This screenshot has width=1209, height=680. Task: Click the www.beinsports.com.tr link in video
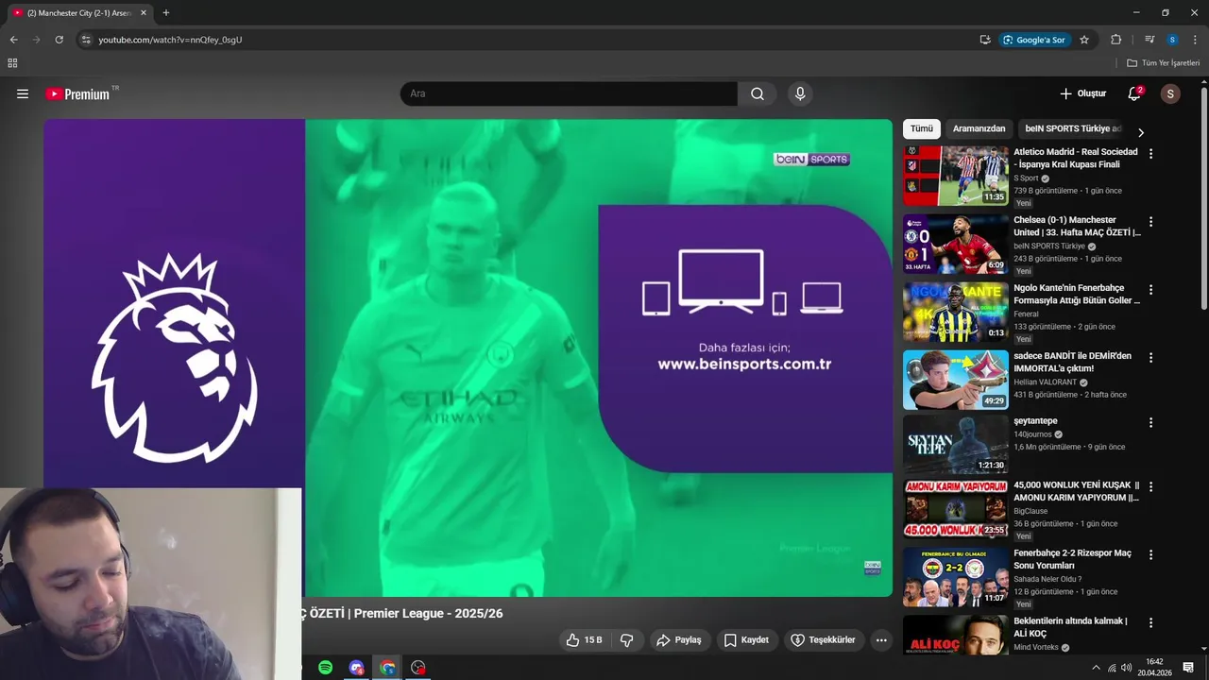pos(744,364)
